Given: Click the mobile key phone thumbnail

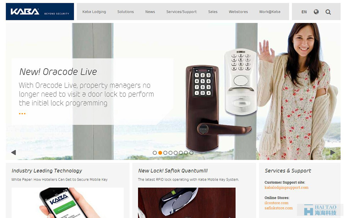Looking at the screenshot, I should tap(68, 203).
